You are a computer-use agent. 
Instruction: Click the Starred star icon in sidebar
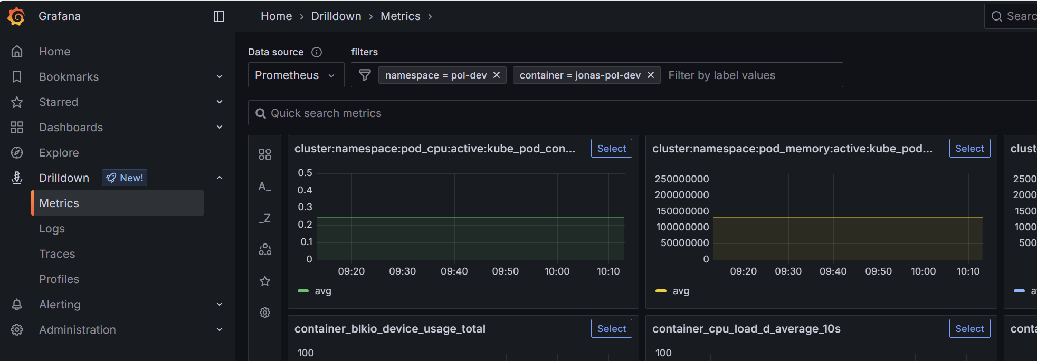tap(17, 102)
